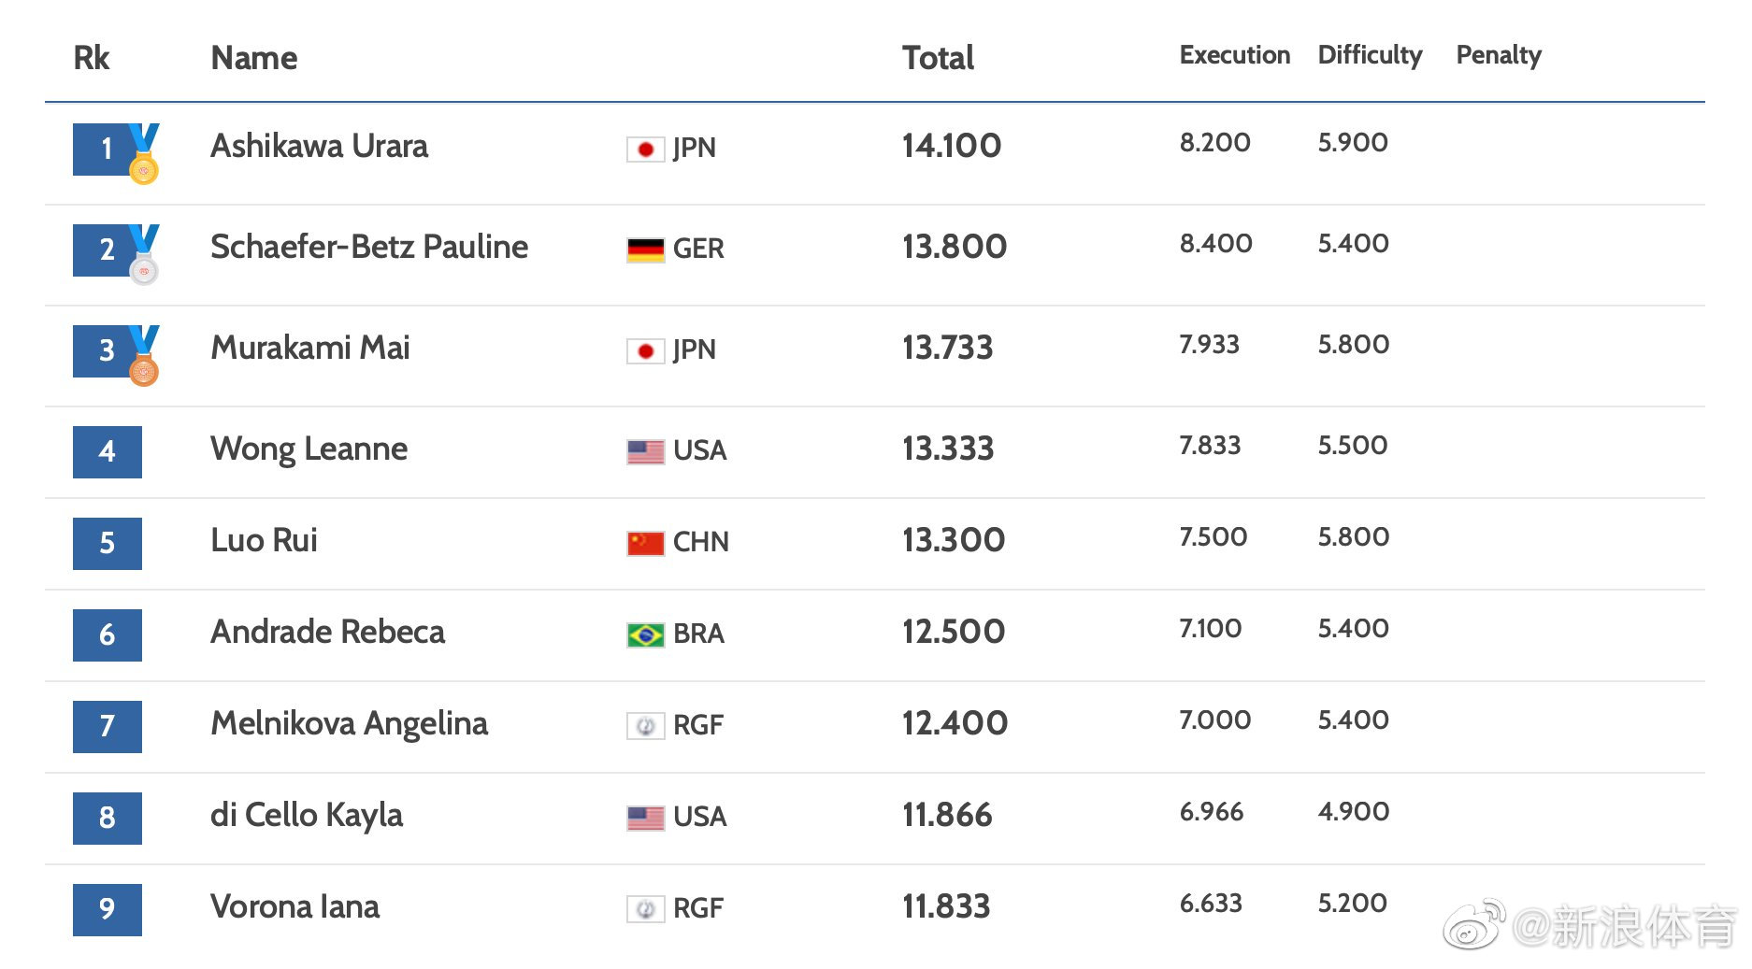
Task: Click the Brazil flag beside BRA
Action: click(x=645, y=635)
